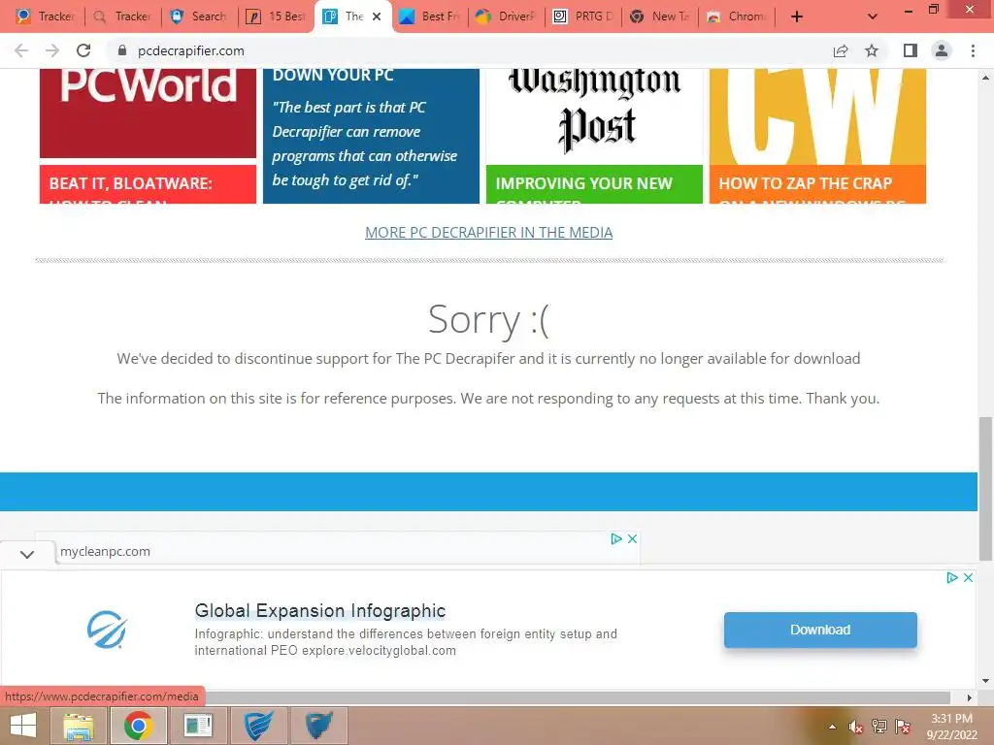Click horizontal scrollbar right arrow
The width and height of the screenshot is (994, 745).
tap(970, 697)
